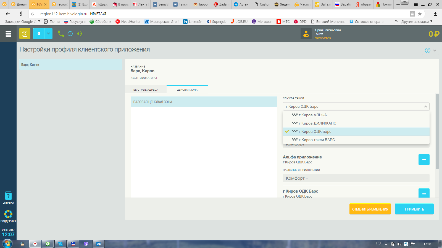Switch to Быстрые адреса tab
Viewport: 442px width, 248px height.
pos(146,90)
